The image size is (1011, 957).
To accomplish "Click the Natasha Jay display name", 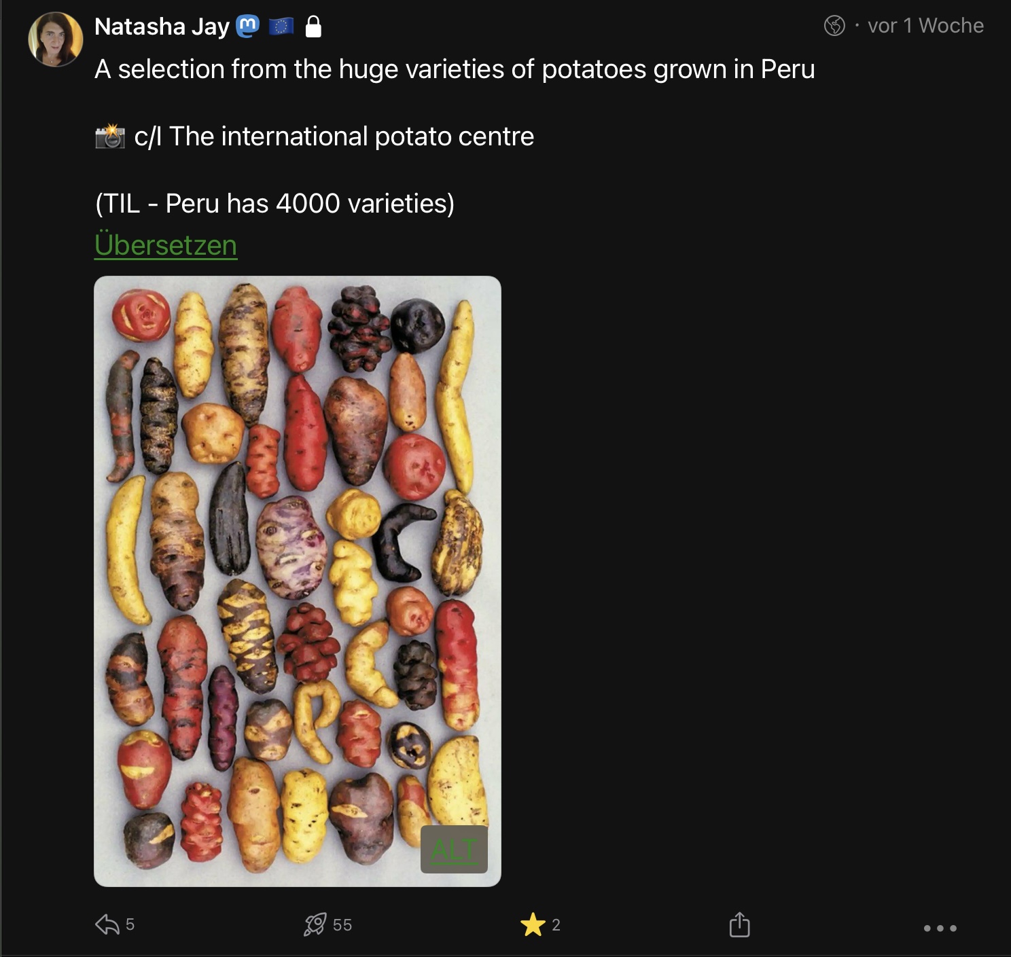I will pyautogui.click(x=162, y=26).
